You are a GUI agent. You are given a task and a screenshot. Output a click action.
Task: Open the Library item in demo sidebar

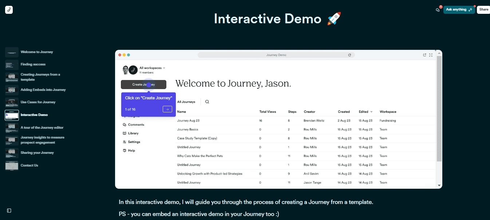pos(133,133)
